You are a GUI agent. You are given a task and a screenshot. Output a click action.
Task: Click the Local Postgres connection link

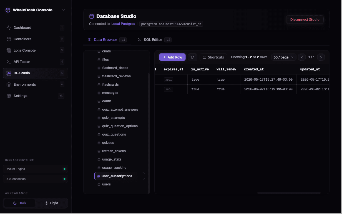(x=123, y=24)
